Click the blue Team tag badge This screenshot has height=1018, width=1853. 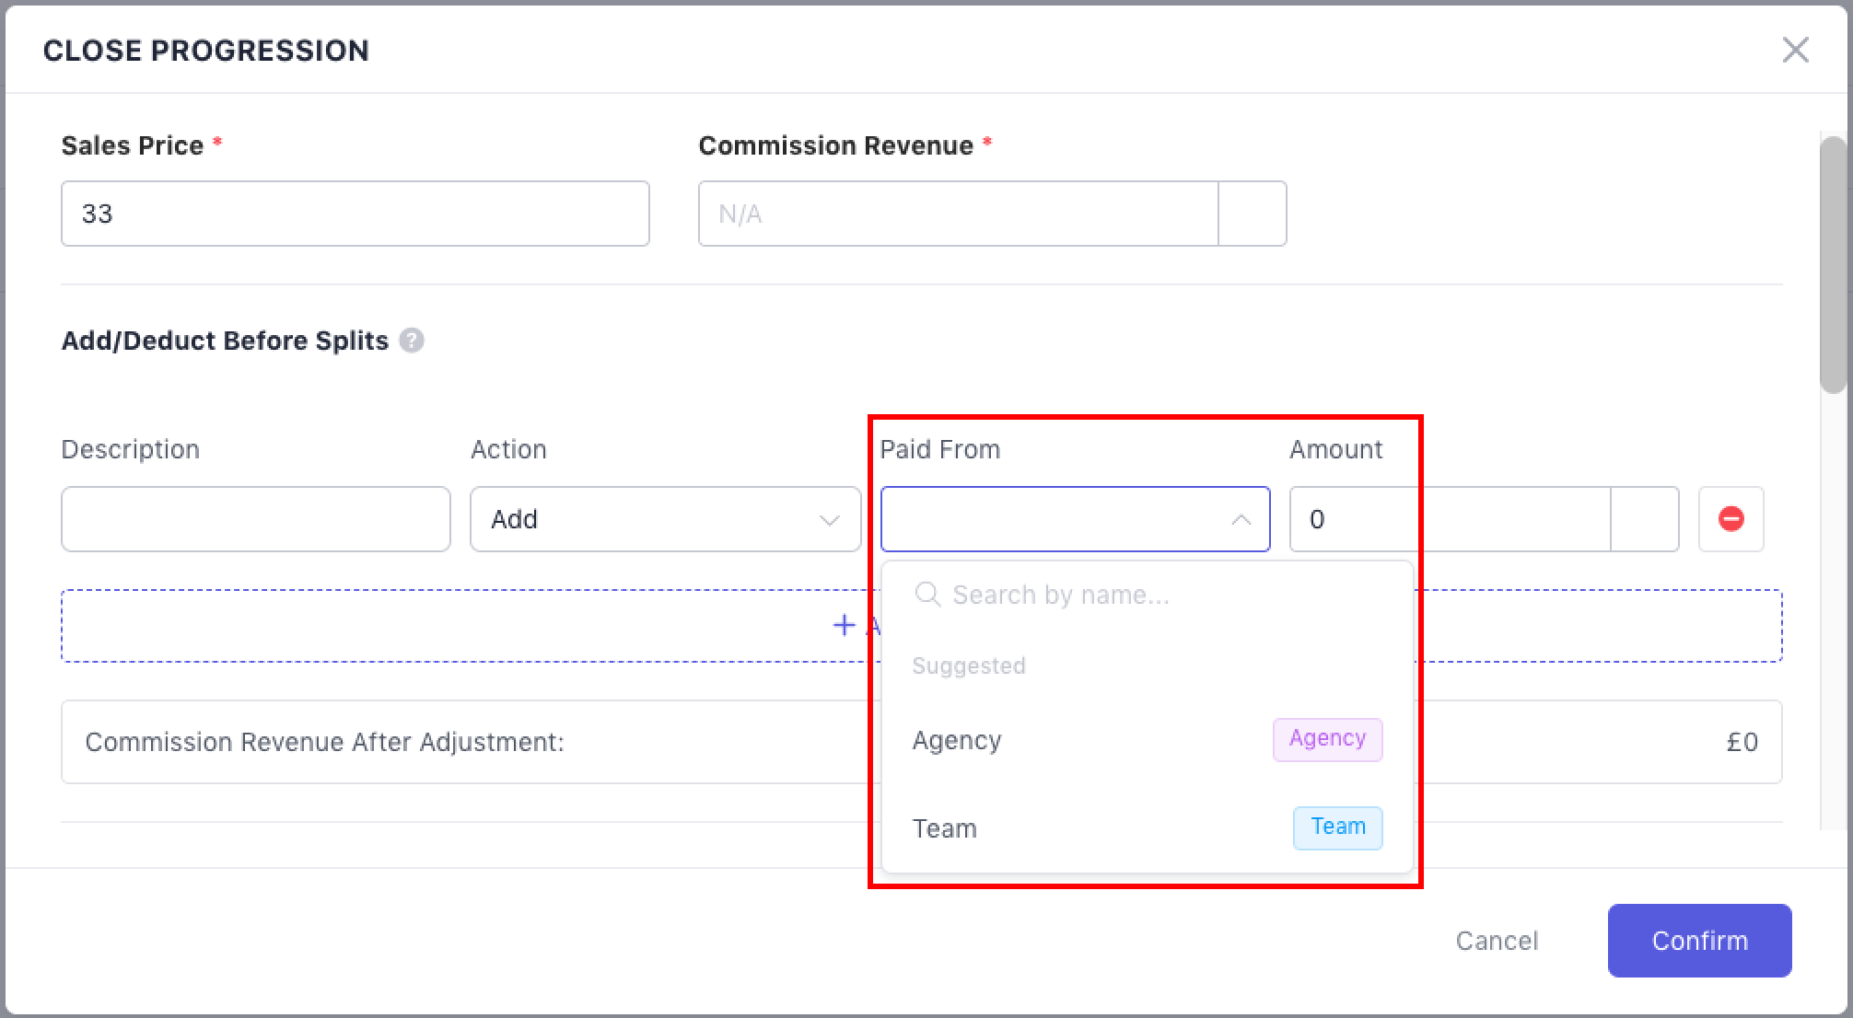click(1337, 827)
